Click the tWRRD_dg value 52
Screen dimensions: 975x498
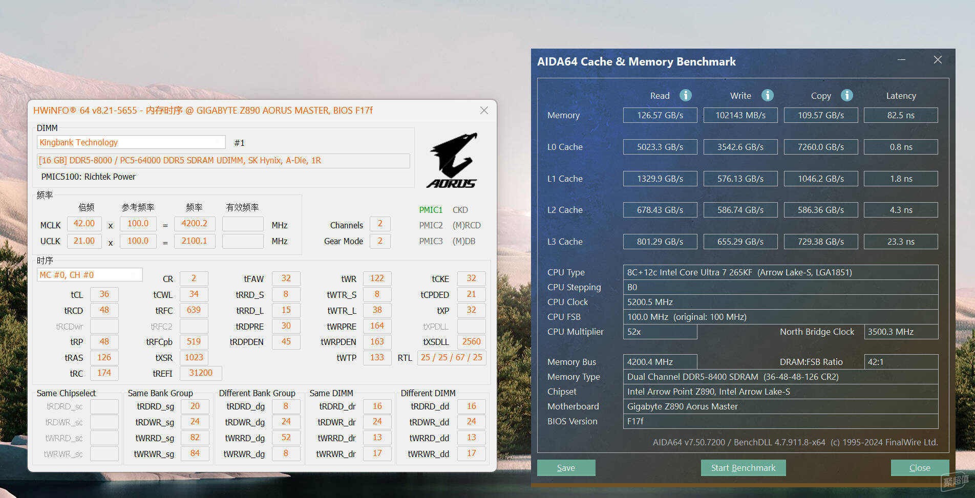tap(286, 438)
